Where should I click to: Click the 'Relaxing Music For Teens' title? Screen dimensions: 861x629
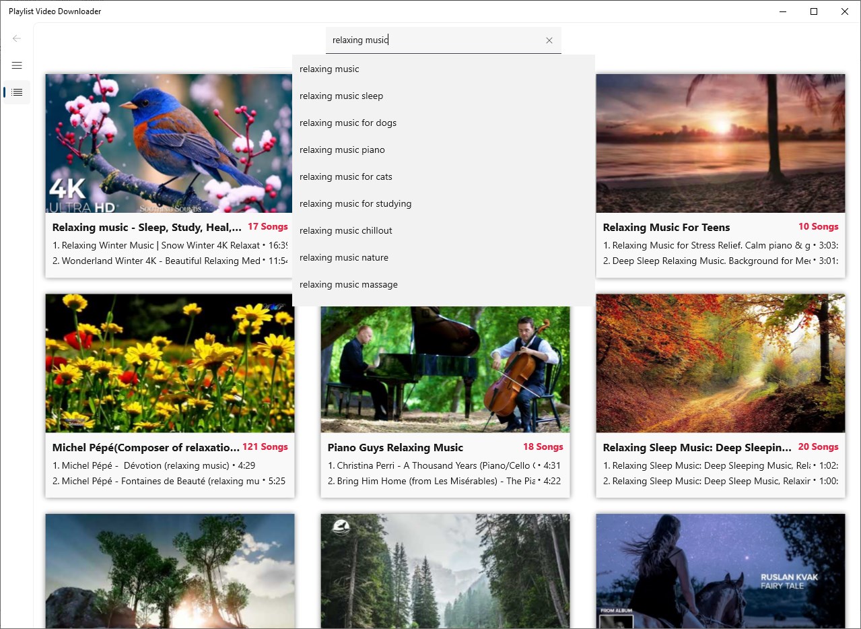point(666,227)
